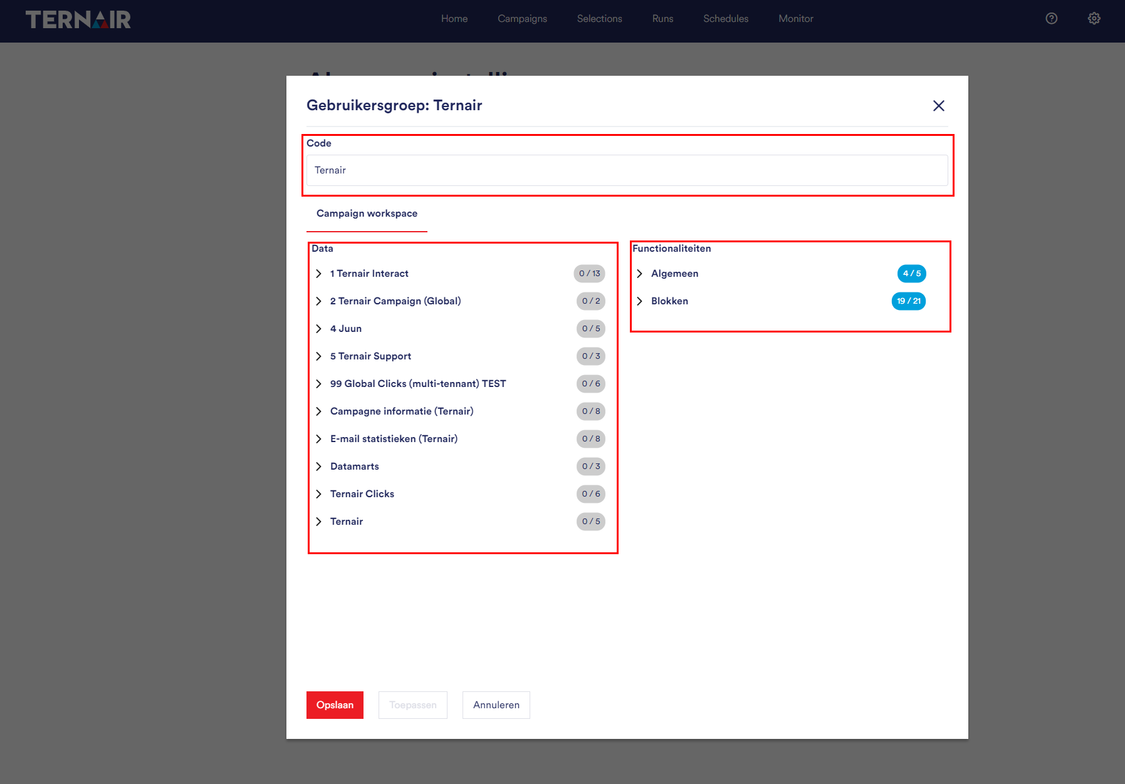Open the settings gear icon
Screen dimensions: 1125x784
click(x=1094, y=19)
